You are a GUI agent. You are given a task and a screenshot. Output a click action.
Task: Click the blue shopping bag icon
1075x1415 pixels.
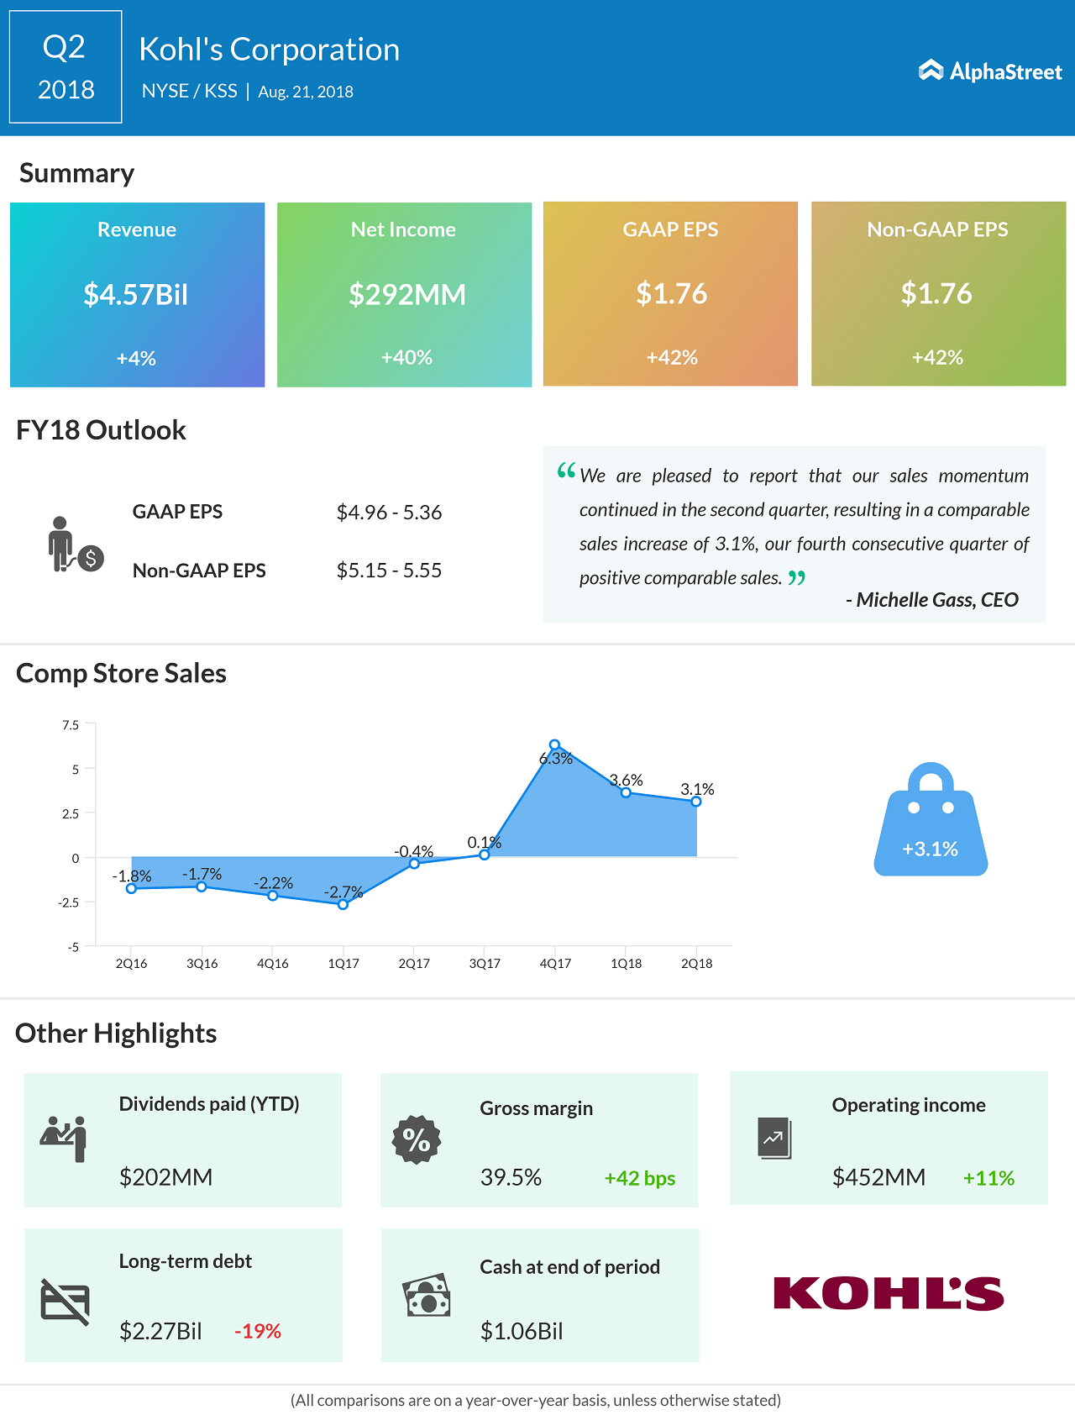pyautogui.click(x=931, y=820)
